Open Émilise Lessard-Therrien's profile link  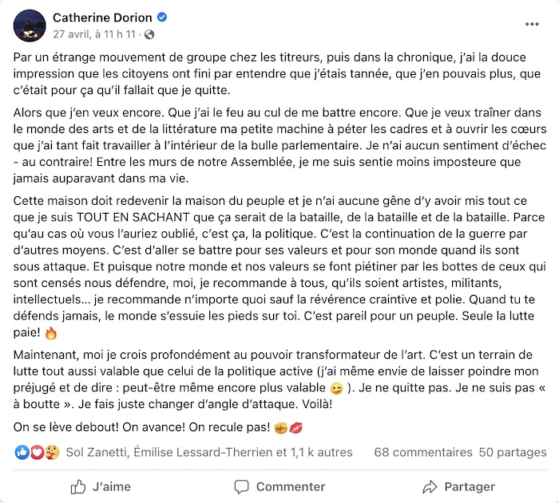tap(204, 452)
